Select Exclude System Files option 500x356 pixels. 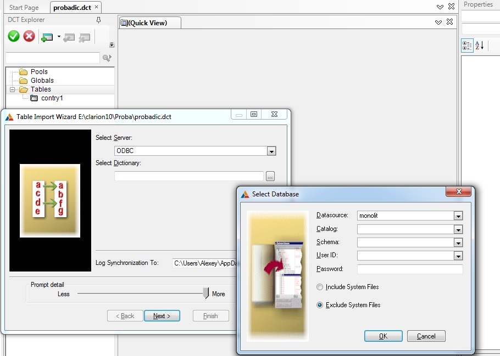(320, 305)
